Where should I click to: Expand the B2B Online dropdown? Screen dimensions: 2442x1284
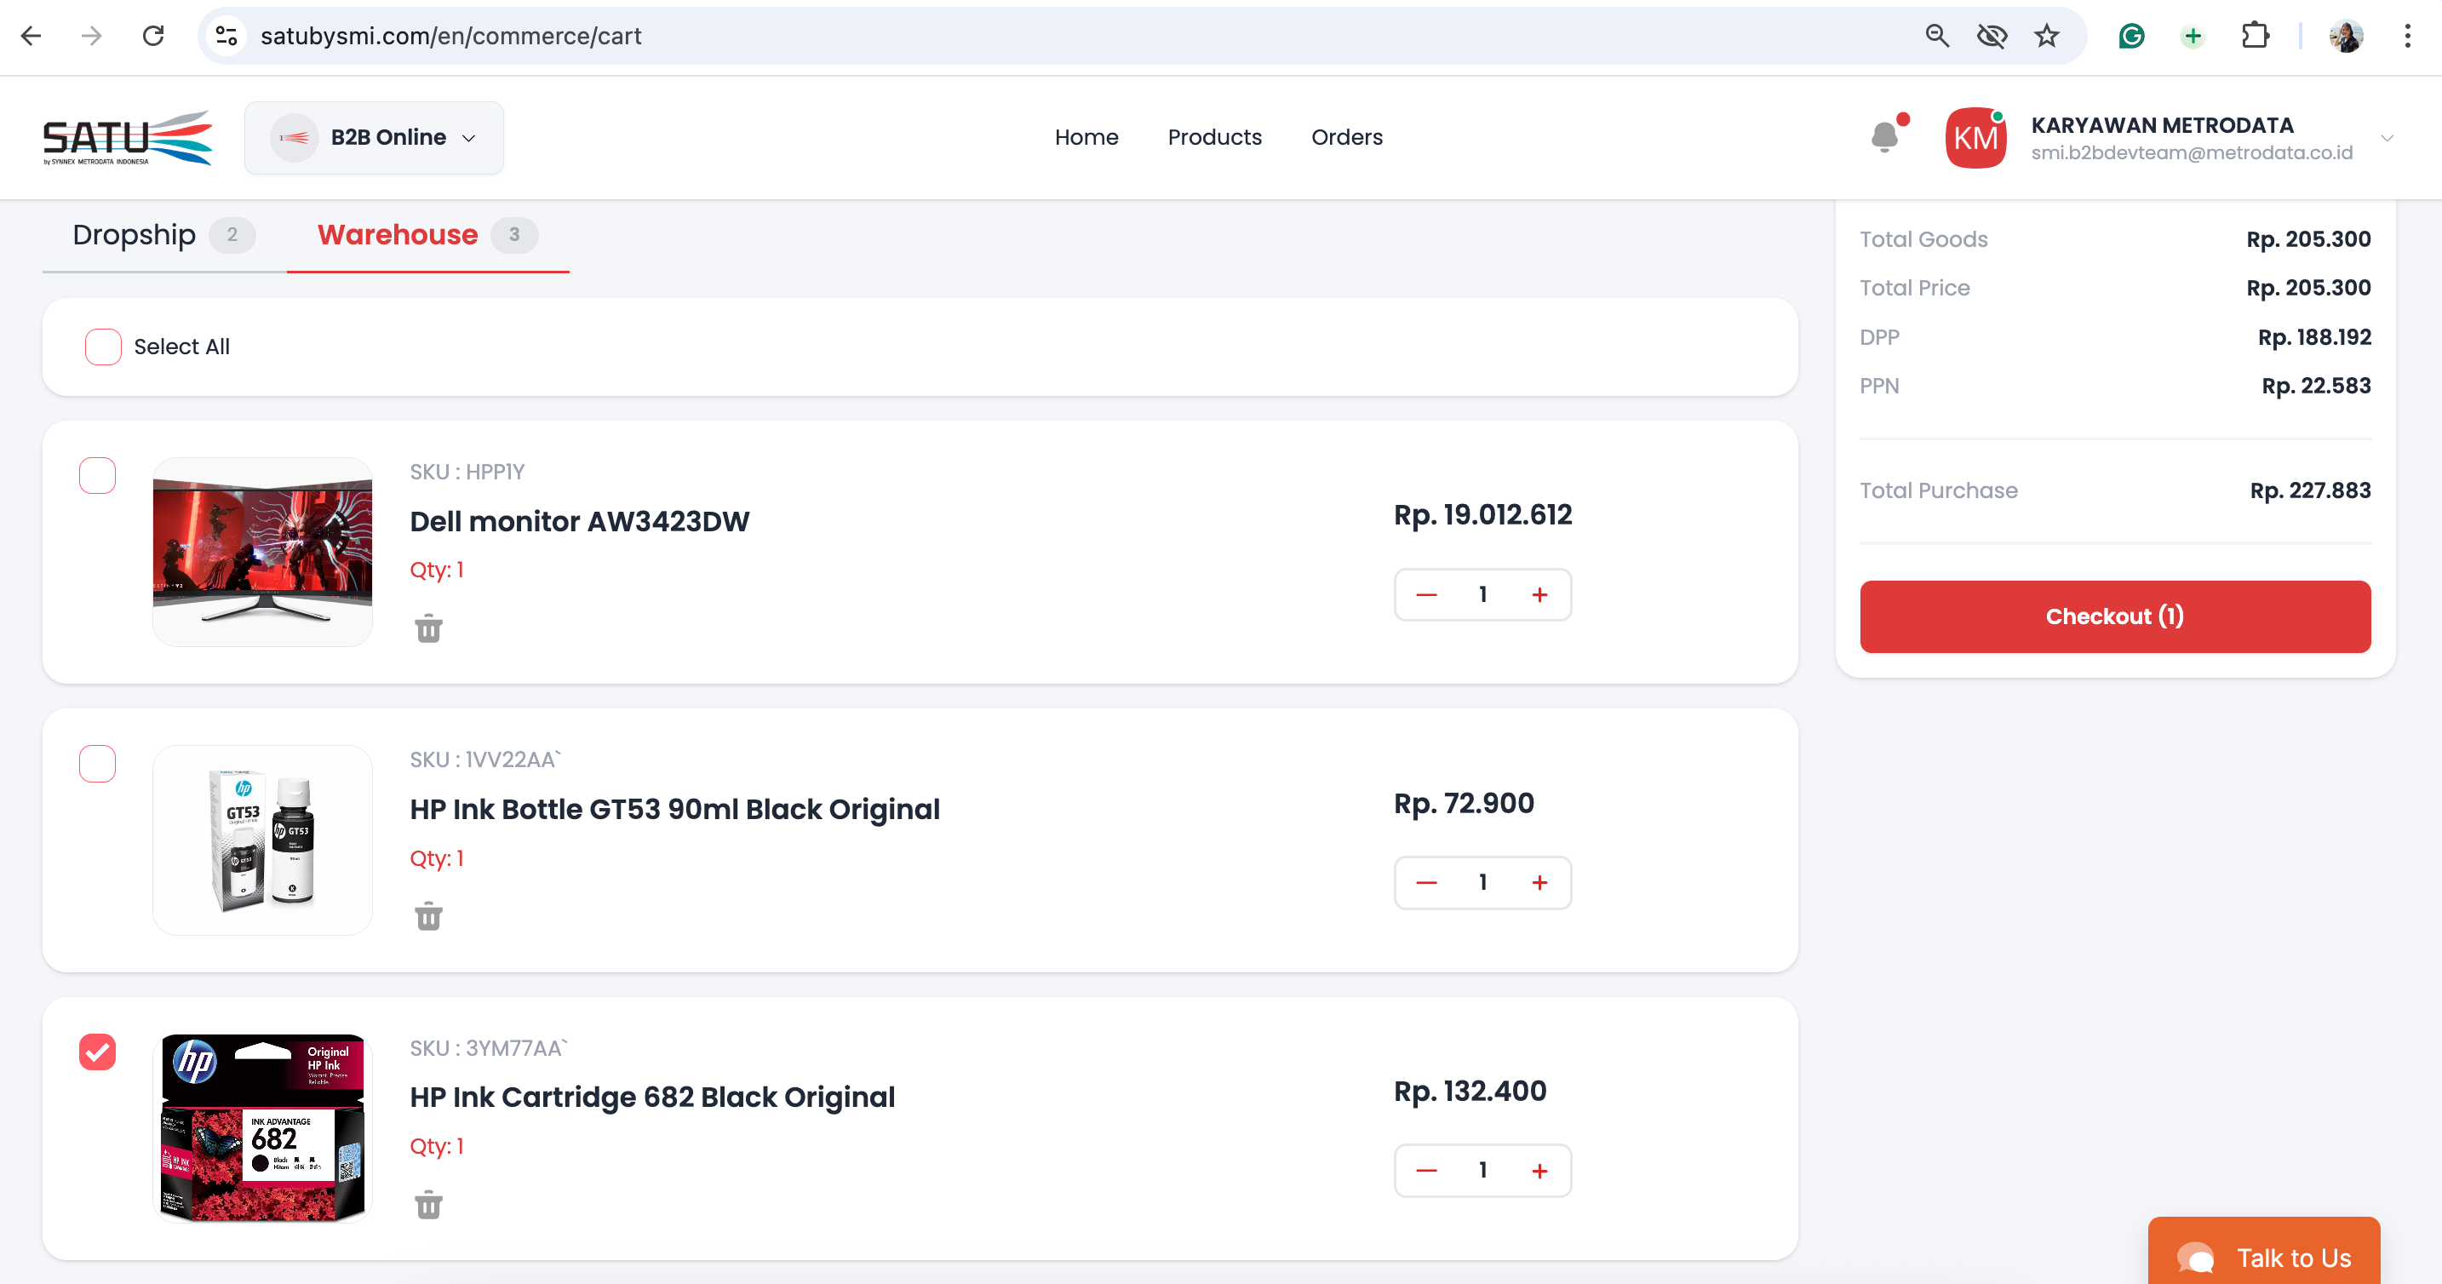(x=374, y=137)
